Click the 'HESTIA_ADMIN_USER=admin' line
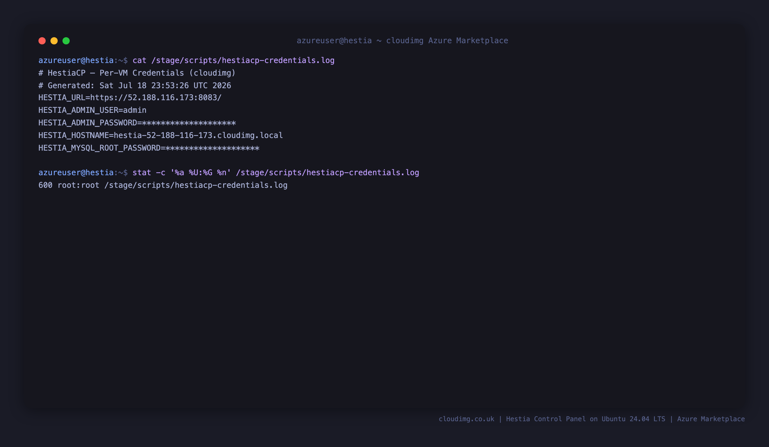Image resolution: width=769 pixels, height=447 pixels. [x=93, y=110]
